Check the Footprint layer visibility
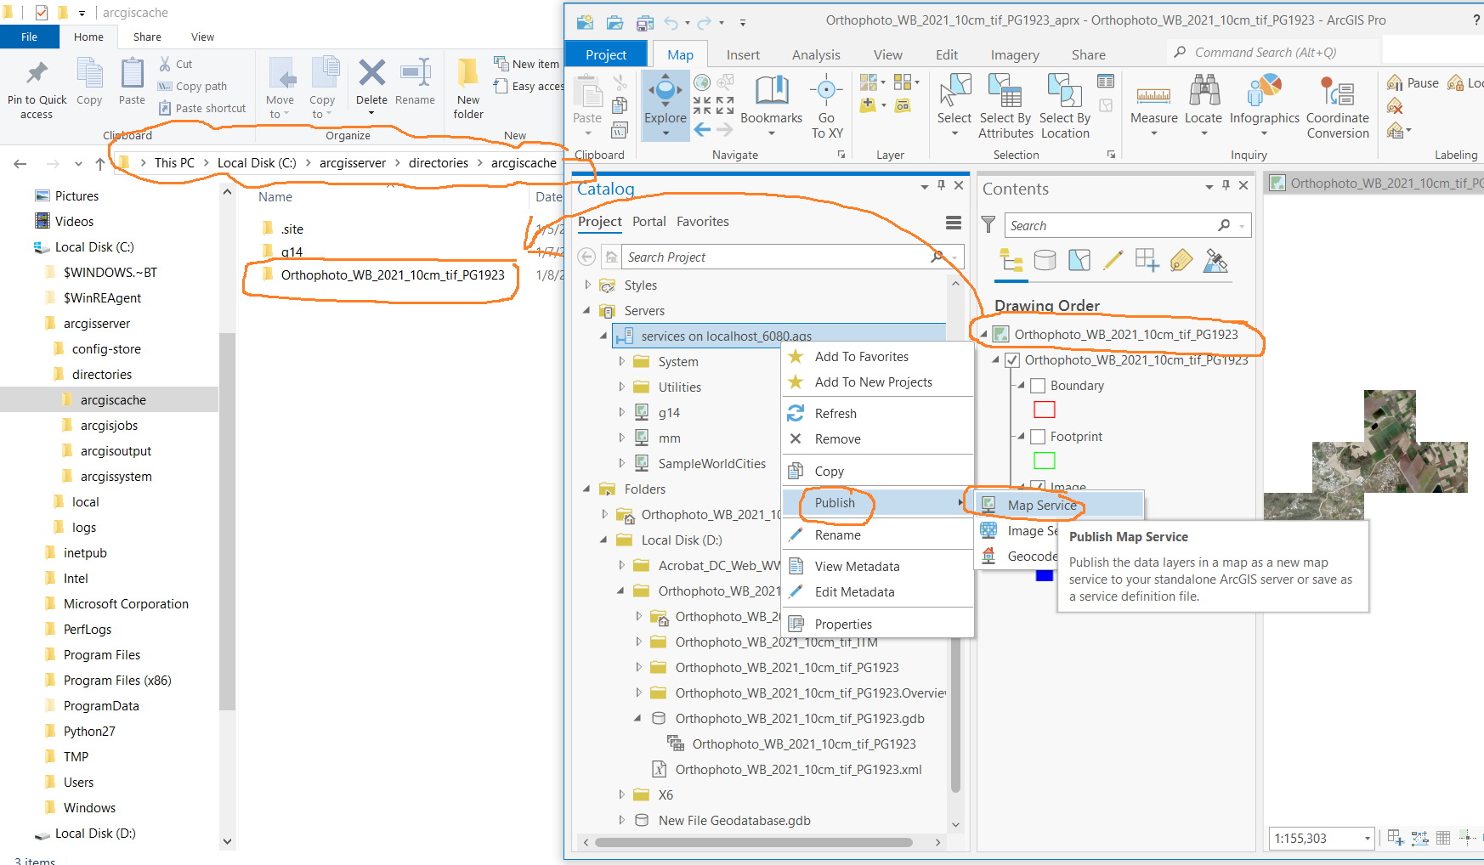 coord(1037,436)
